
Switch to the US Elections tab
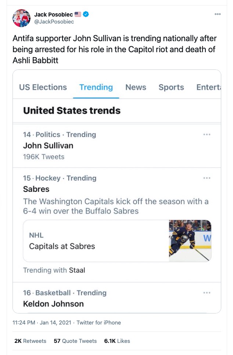(x=43, y=87)
